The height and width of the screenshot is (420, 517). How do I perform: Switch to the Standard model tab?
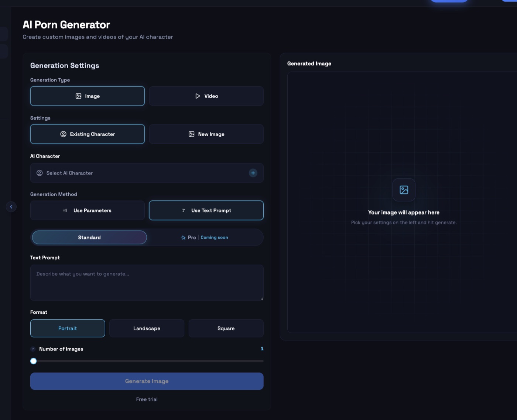coord(89,237)
